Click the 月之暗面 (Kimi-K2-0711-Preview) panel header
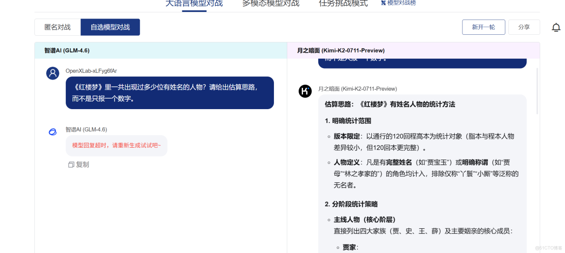Viewport: 565px width, 253px height. click(413, 51)
